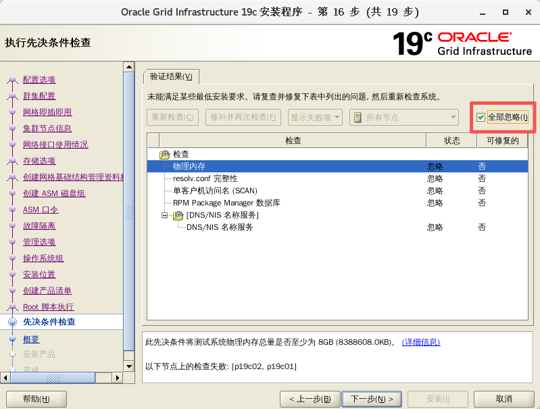Click sidebar horizontal scrollbar left arrow
This screenshot has width=540, height=409.
[5, 378]
